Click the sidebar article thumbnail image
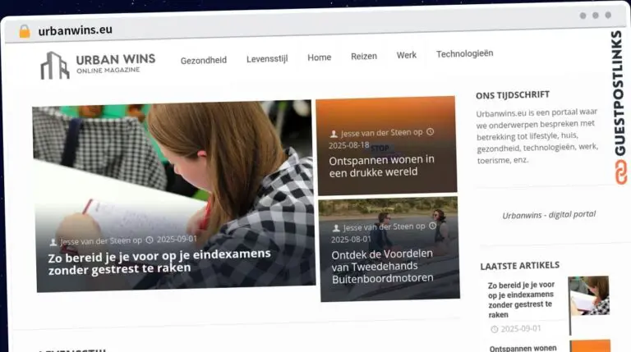631x352 pixels. (588, 296)
